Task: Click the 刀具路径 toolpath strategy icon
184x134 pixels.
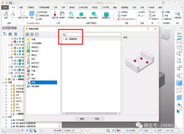Action: click(x=71, y=15)
